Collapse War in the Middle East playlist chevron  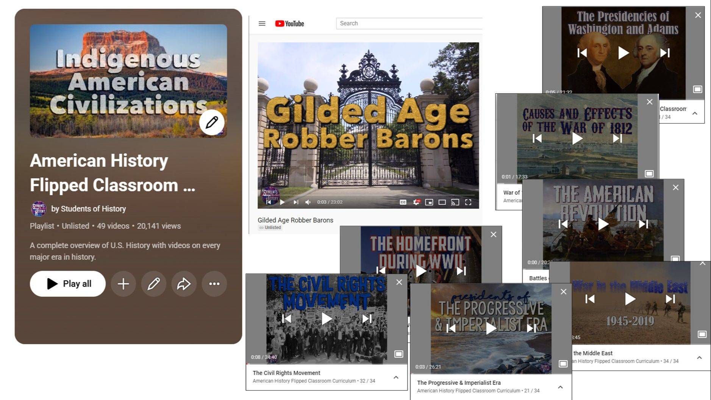point(699,358)
